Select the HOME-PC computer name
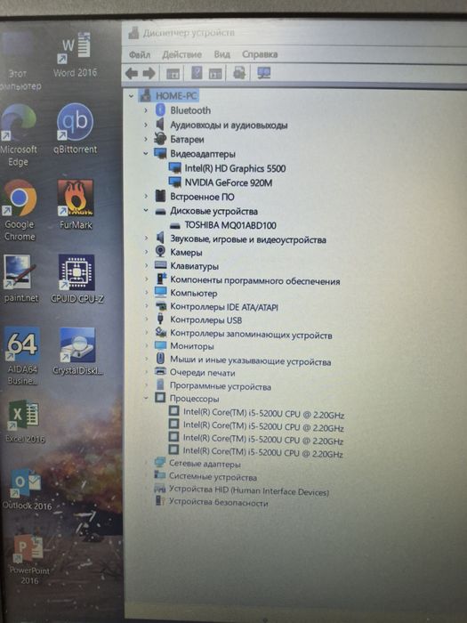The image size is (467, 623). (x=176, y=96)
